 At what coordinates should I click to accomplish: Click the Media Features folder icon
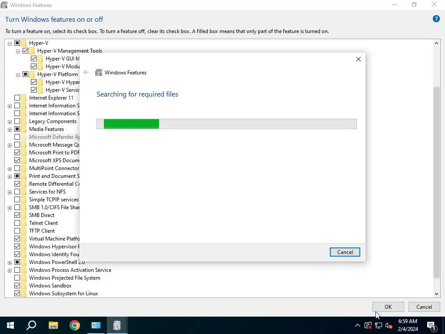[x=24, y=129]
